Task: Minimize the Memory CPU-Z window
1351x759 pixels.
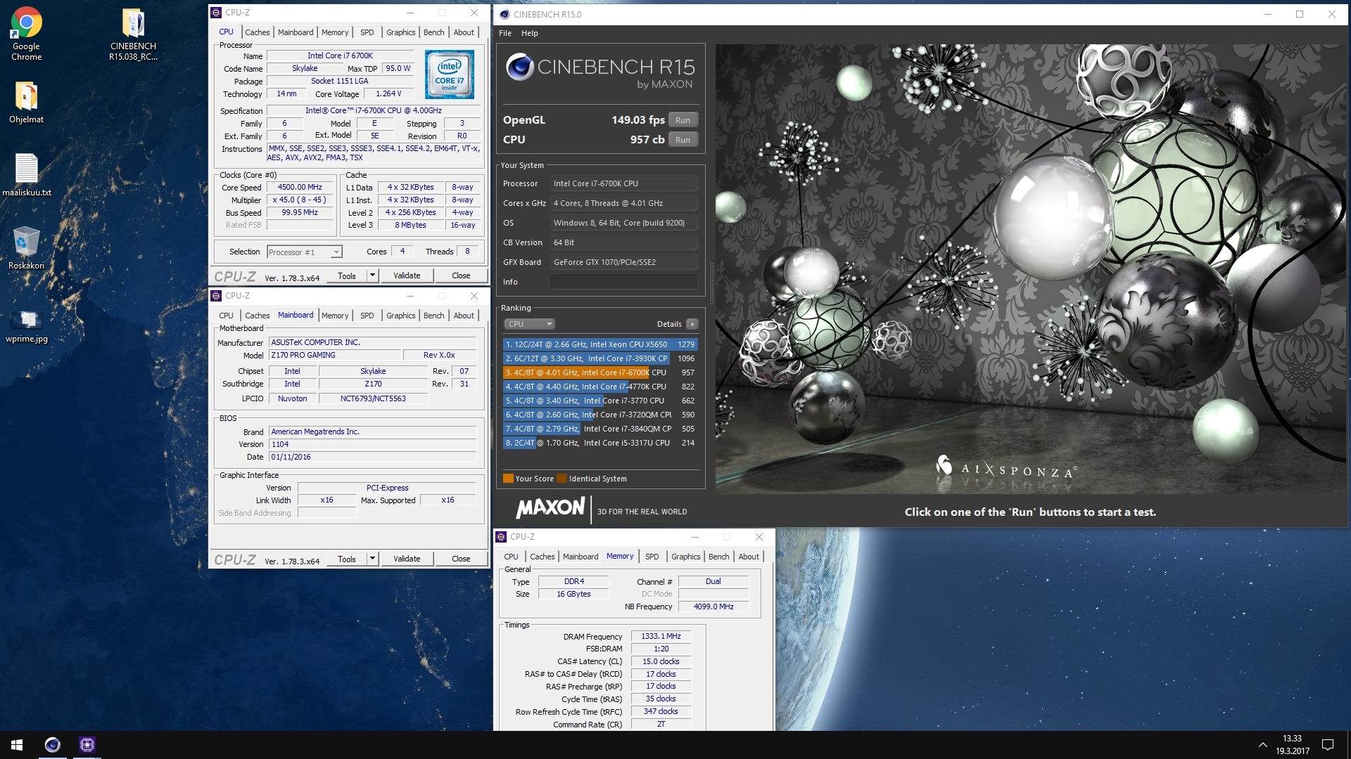Action: click(694, 537)
